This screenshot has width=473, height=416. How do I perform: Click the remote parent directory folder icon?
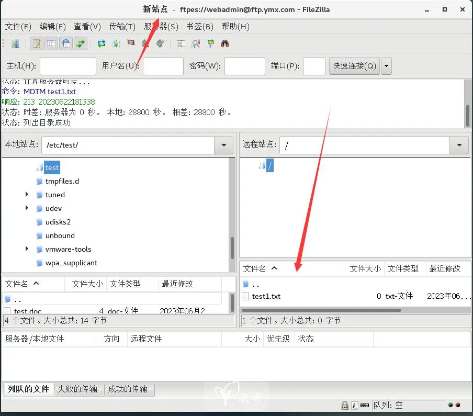coord(245,284)
